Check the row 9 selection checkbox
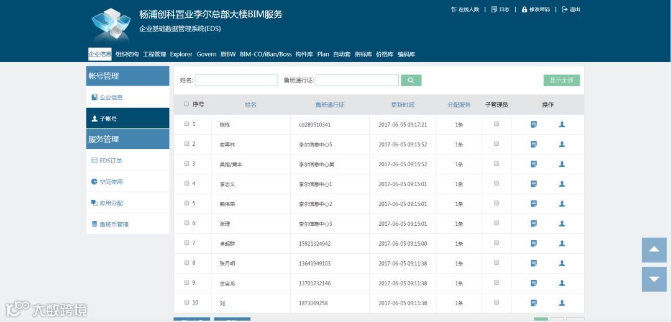 (x=186, y=282)
